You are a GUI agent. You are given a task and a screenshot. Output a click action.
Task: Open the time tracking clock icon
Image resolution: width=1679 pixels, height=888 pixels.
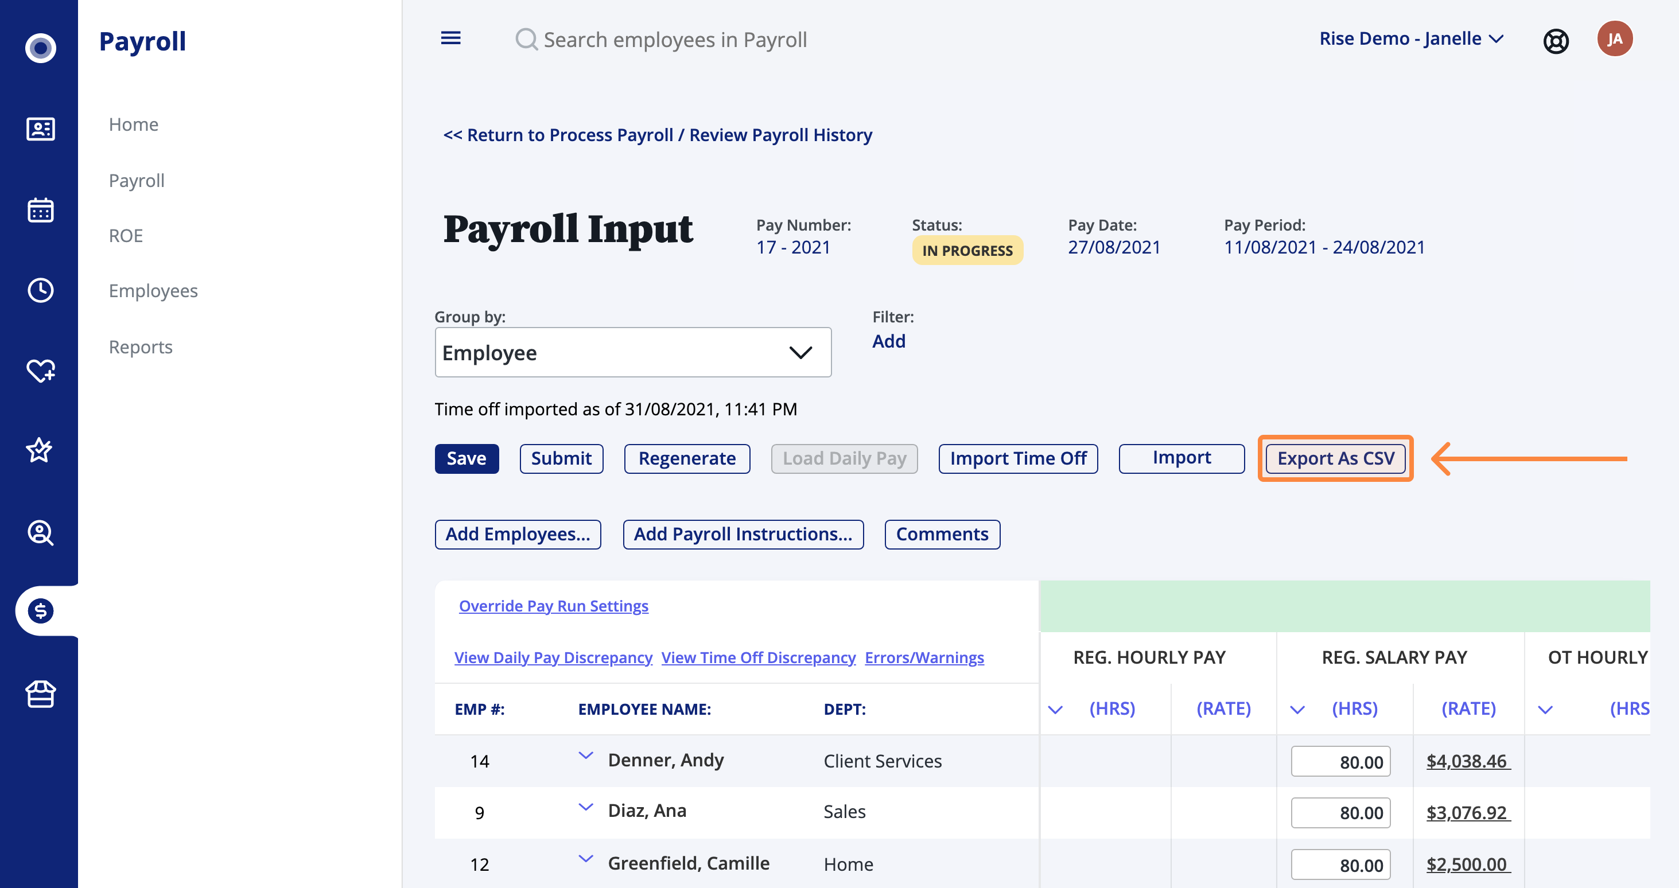40,290
